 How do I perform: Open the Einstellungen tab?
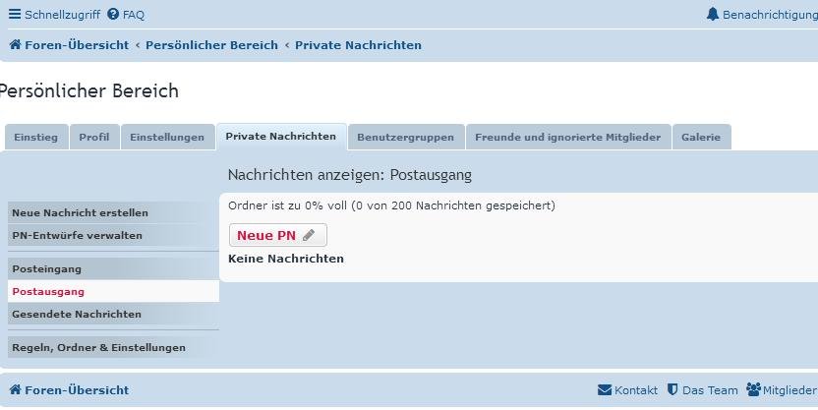(167, 138)
